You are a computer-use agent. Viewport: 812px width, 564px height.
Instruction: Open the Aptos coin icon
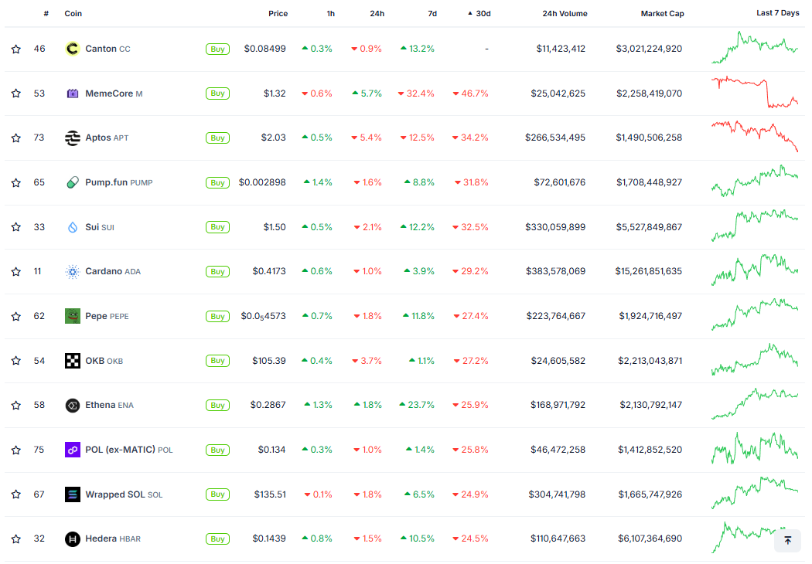(72, 138)
